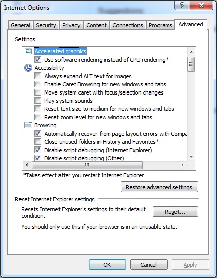Click the Reset... button
Viewport: 217px width, 278px height.
175,212
